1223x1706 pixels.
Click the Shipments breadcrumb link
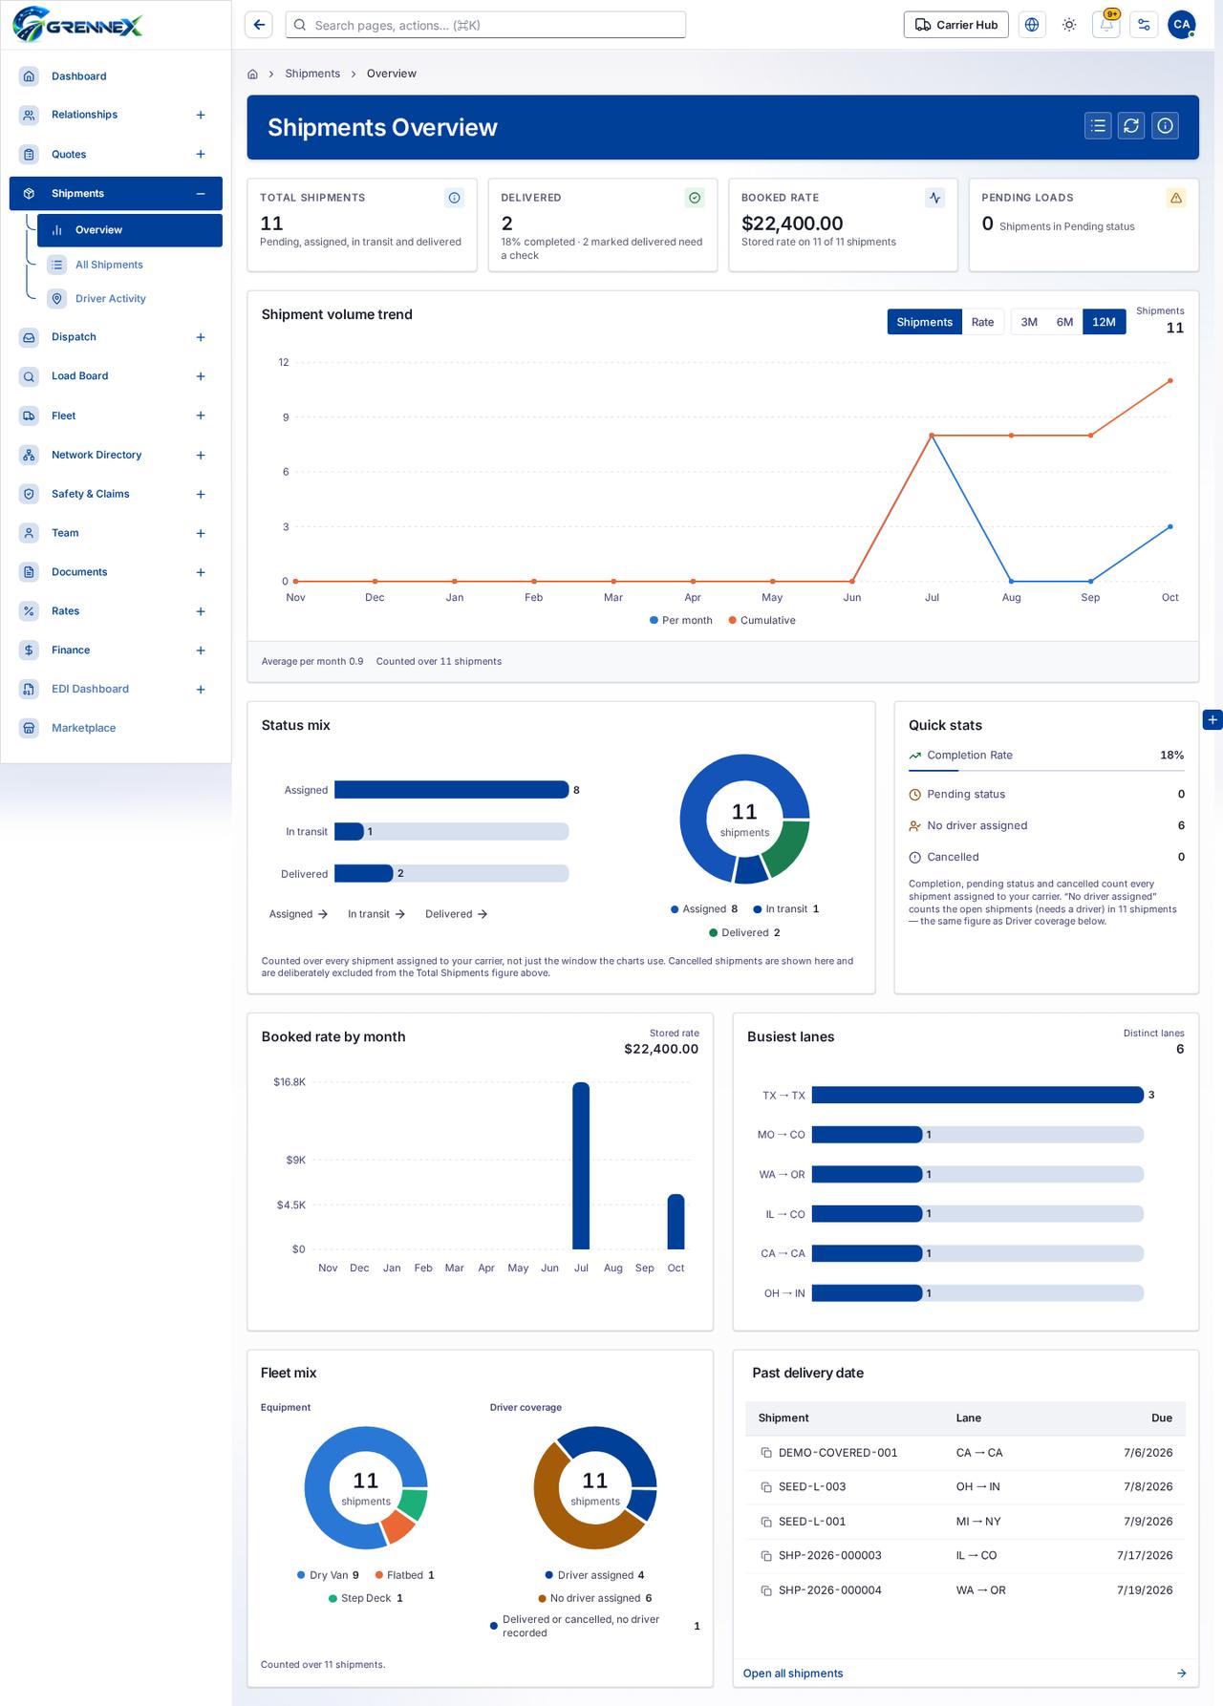[312, 74]
